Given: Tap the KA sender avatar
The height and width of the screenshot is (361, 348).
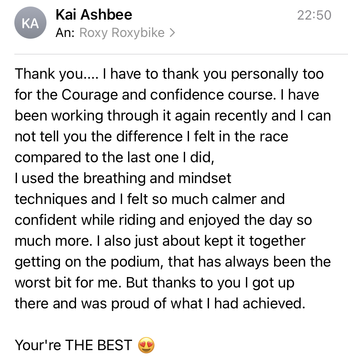Looking at the screenshot, I should (x=30, y=24).
